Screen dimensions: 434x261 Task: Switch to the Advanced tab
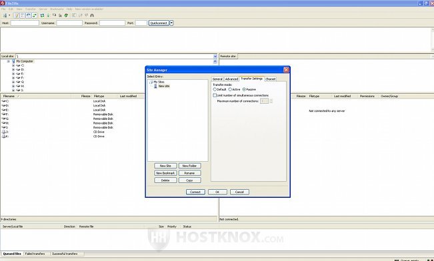(x=231, y=79)
